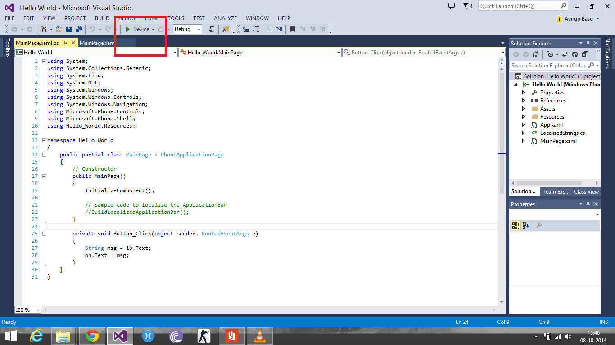
Task: Open the ANALYZE menu
Action: (225, 18)
